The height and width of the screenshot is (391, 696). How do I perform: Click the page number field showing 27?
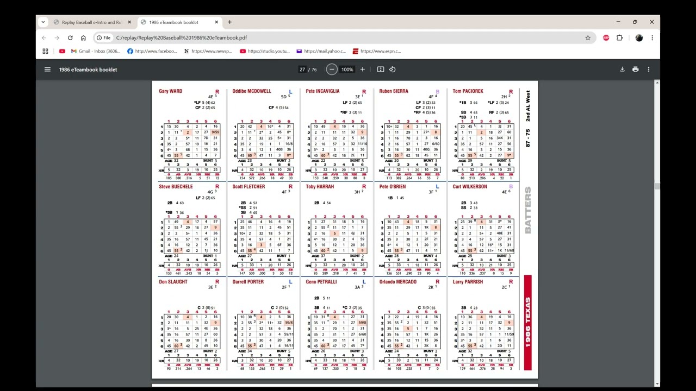tap(302, 70)
